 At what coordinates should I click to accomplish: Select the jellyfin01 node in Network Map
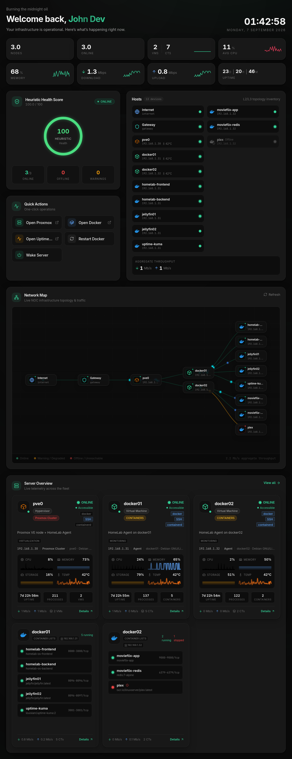(x=251, y=356)
